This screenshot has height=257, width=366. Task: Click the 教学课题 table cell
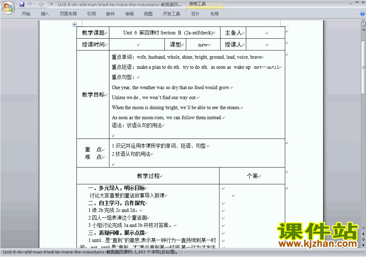click(x=93, y=33)
